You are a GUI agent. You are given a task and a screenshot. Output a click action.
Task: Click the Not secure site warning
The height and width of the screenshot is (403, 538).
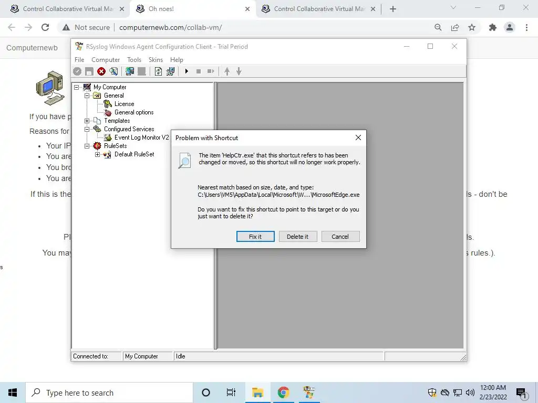[x=86, y=27]
